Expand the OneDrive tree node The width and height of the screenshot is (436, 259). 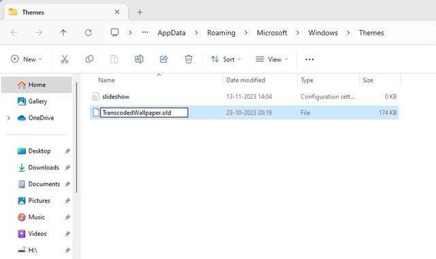(9, 118)
